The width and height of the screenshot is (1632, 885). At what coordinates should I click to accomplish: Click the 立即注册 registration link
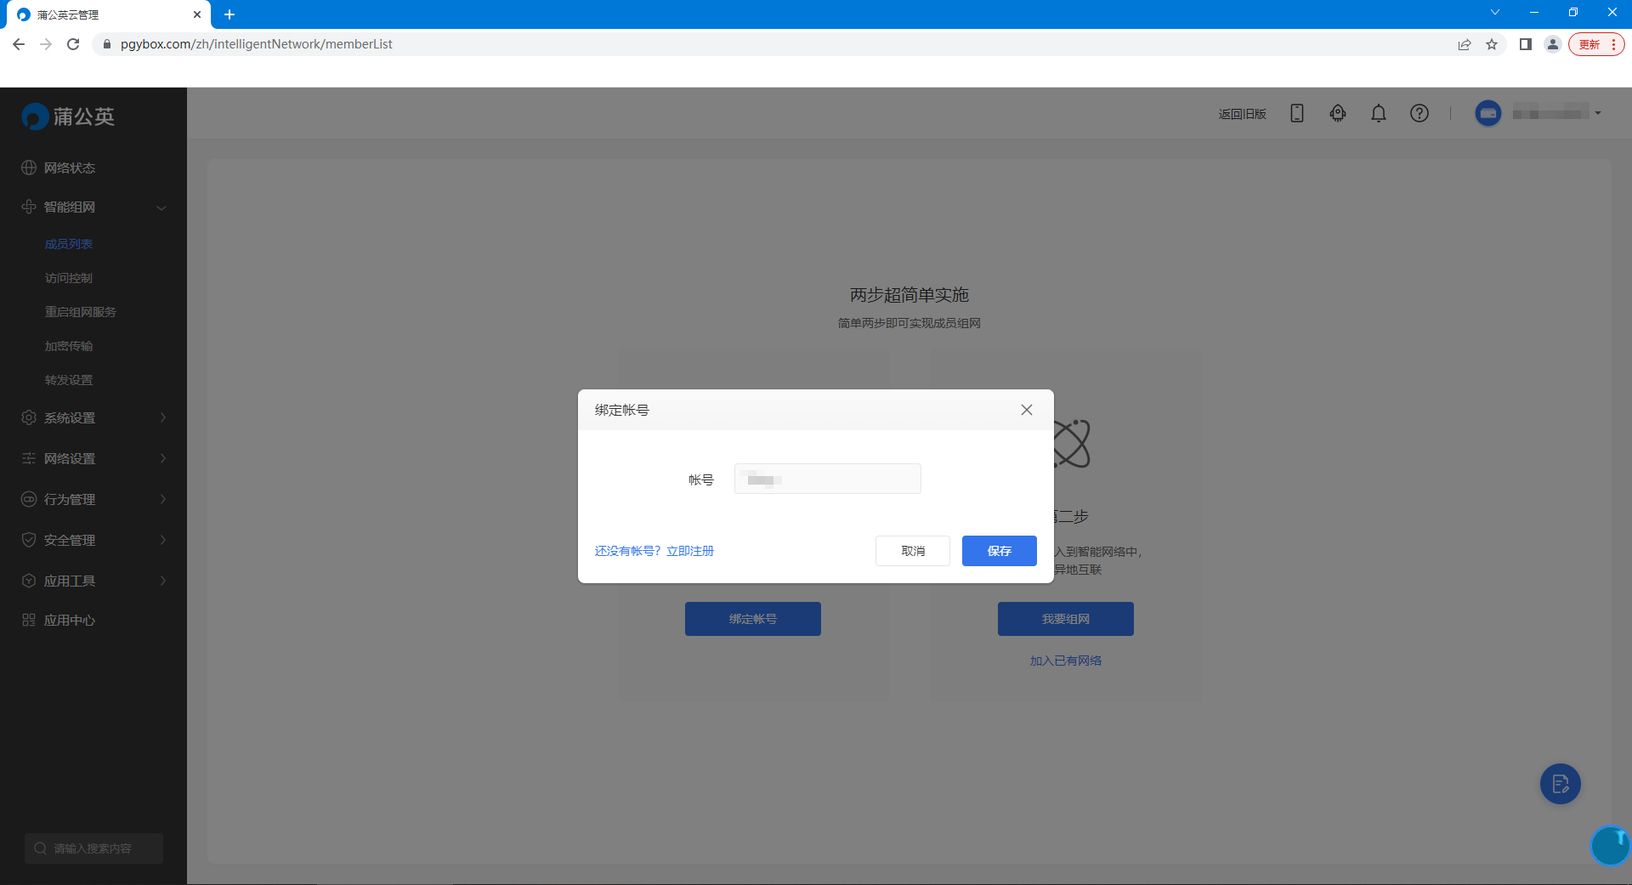[690, 551]
